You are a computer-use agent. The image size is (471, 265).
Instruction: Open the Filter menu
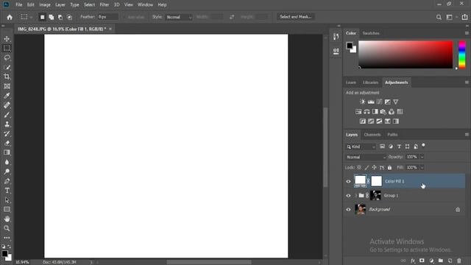(105, 5)
